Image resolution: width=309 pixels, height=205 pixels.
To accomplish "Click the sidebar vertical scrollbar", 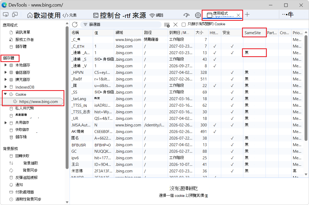I will click(x=67, y=97).
